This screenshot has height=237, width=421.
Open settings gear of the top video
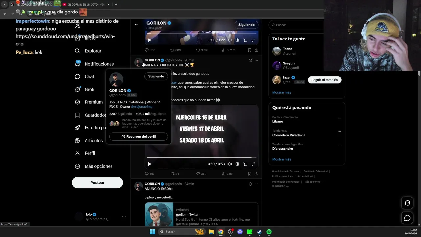(237, 40)
